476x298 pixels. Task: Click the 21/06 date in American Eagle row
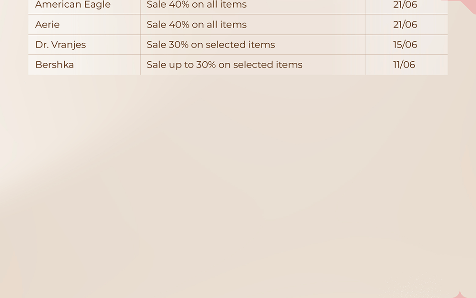tap(405, 5)
